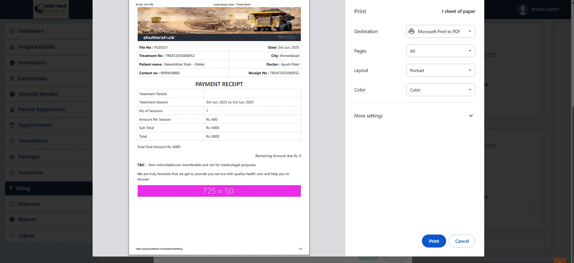Click the Patient Registration icon
The height and width of the screenshot is (263, 574).
[12, 110]
